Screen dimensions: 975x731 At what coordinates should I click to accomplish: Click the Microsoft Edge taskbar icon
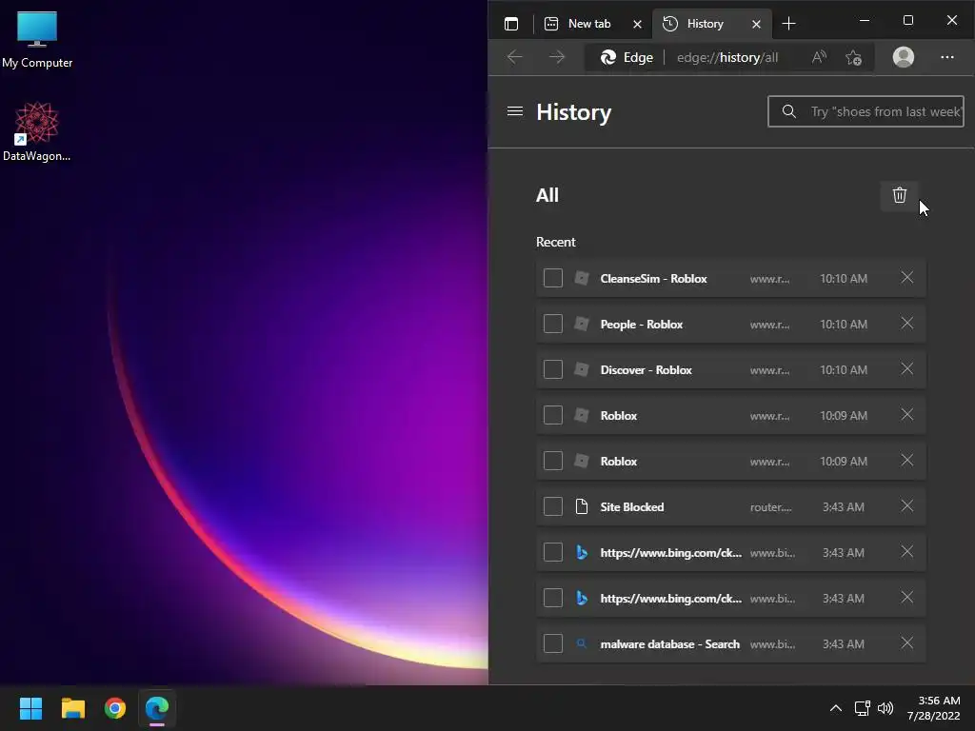[x=157, y=708]
